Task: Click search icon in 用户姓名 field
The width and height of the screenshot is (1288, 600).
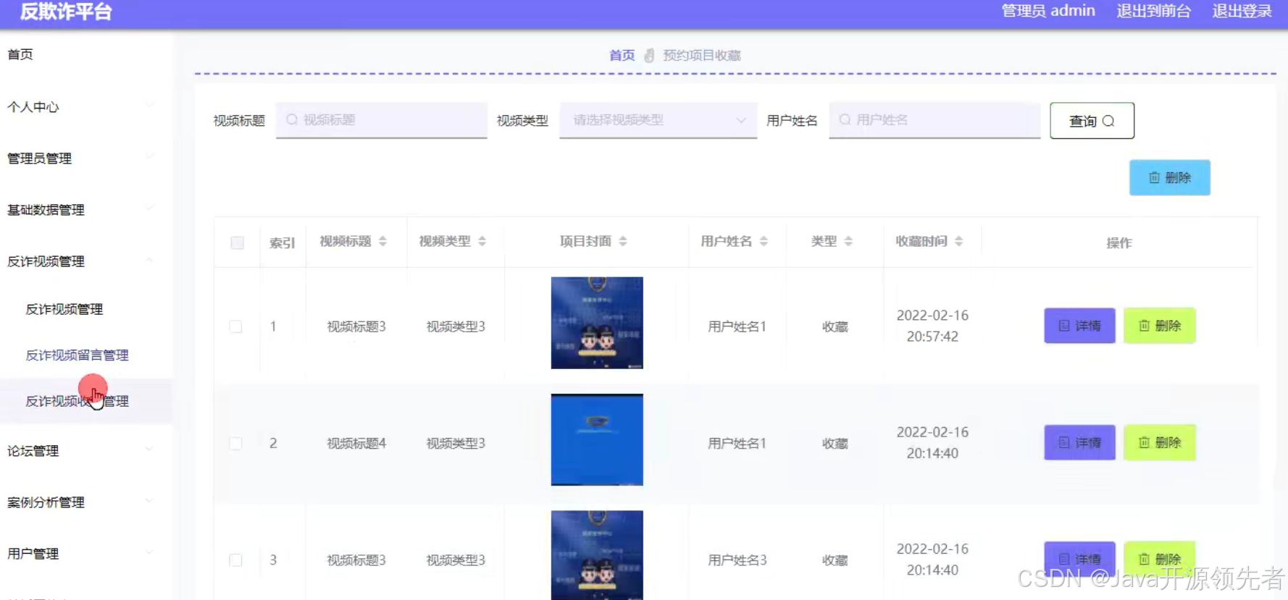Action: click(x=845, y=120)
